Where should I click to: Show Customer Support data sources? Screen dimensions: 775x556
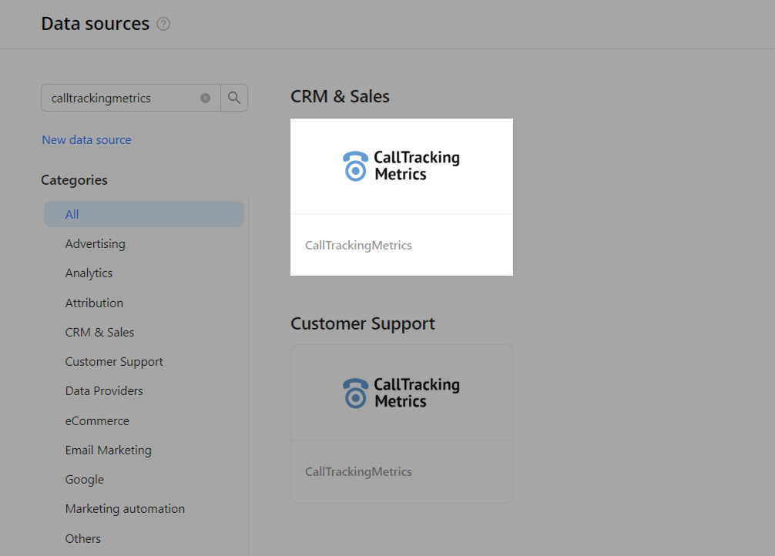tap(114, 361)
